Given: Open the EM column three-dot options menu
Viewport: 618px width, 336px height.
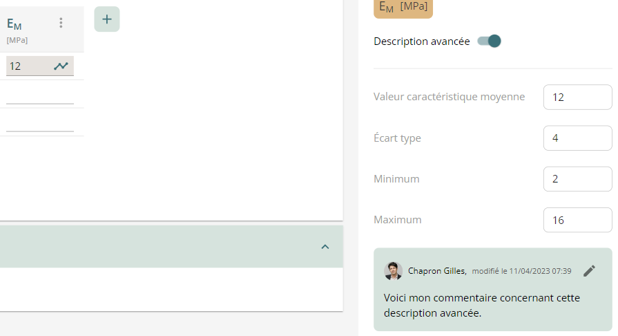Looking at the screenshot, I should tap(61, 23).
